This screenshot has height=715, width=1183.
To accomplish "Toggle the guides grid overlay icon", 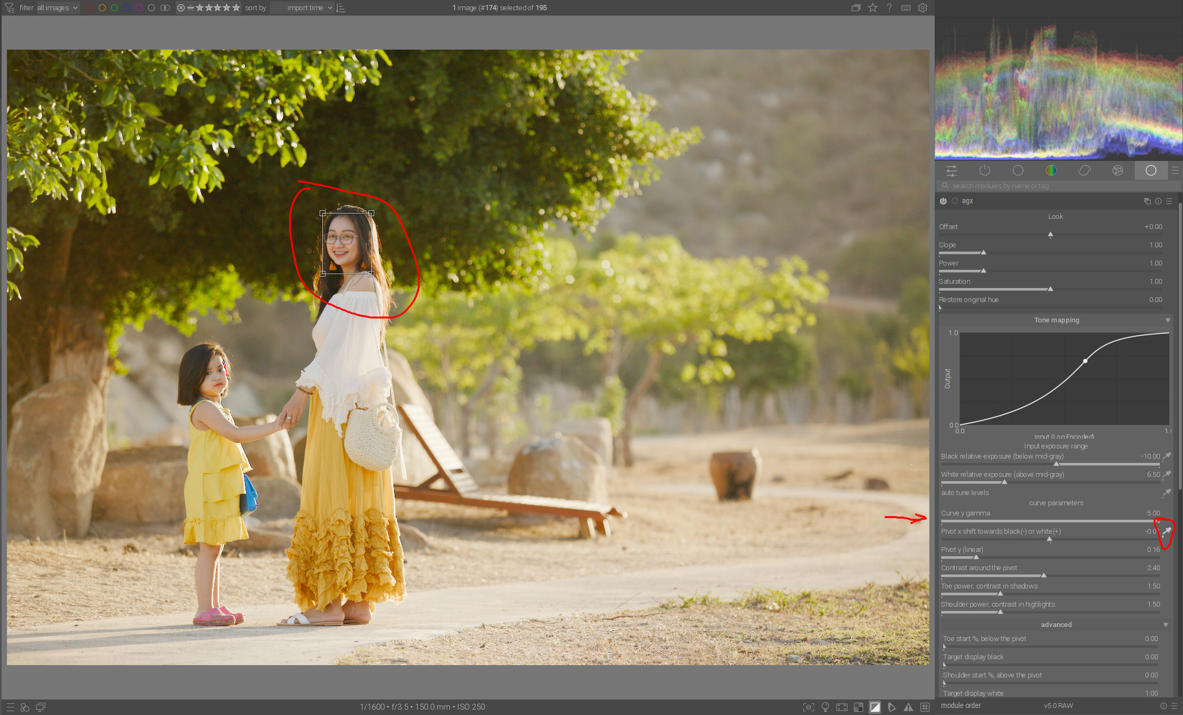I will coord(925,707).
